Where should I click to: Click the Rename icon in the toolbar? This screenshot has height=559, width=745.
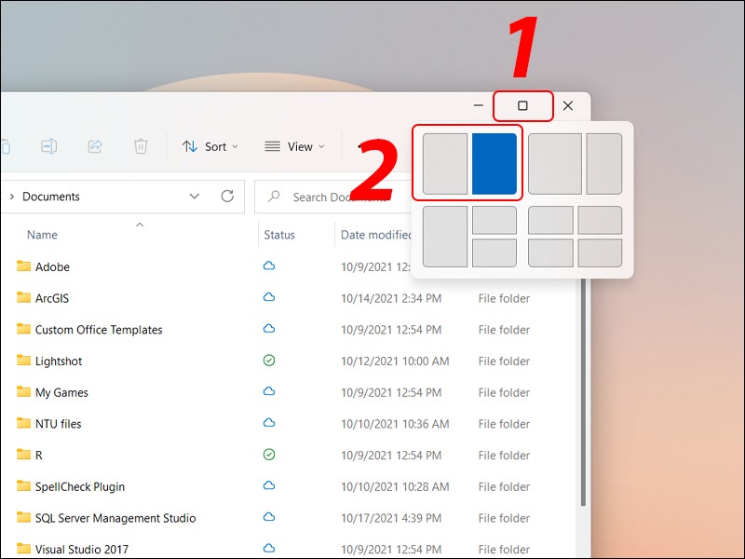click(x=48, y=146)
